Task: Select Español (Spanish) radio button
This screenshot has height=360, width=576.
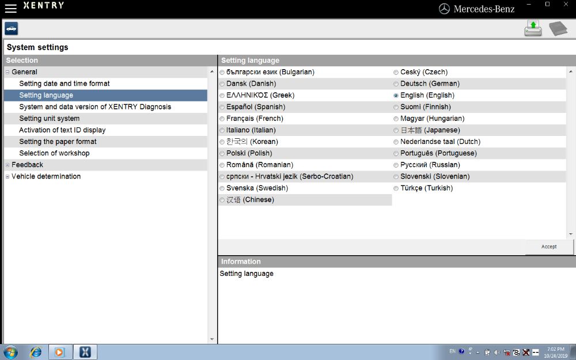Action: pos(222,107)
